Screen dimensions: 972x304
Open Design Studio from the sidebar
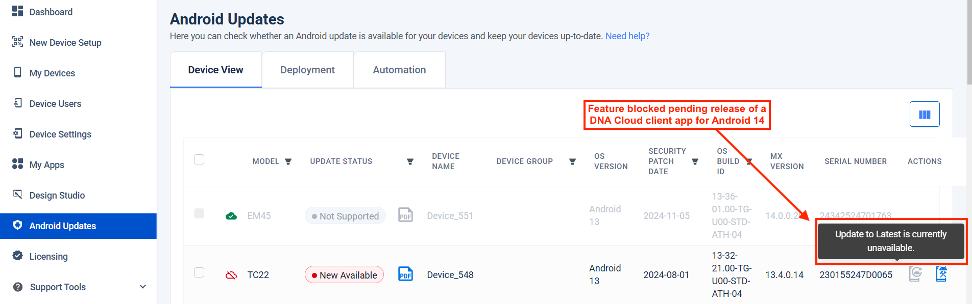[57, 196]
